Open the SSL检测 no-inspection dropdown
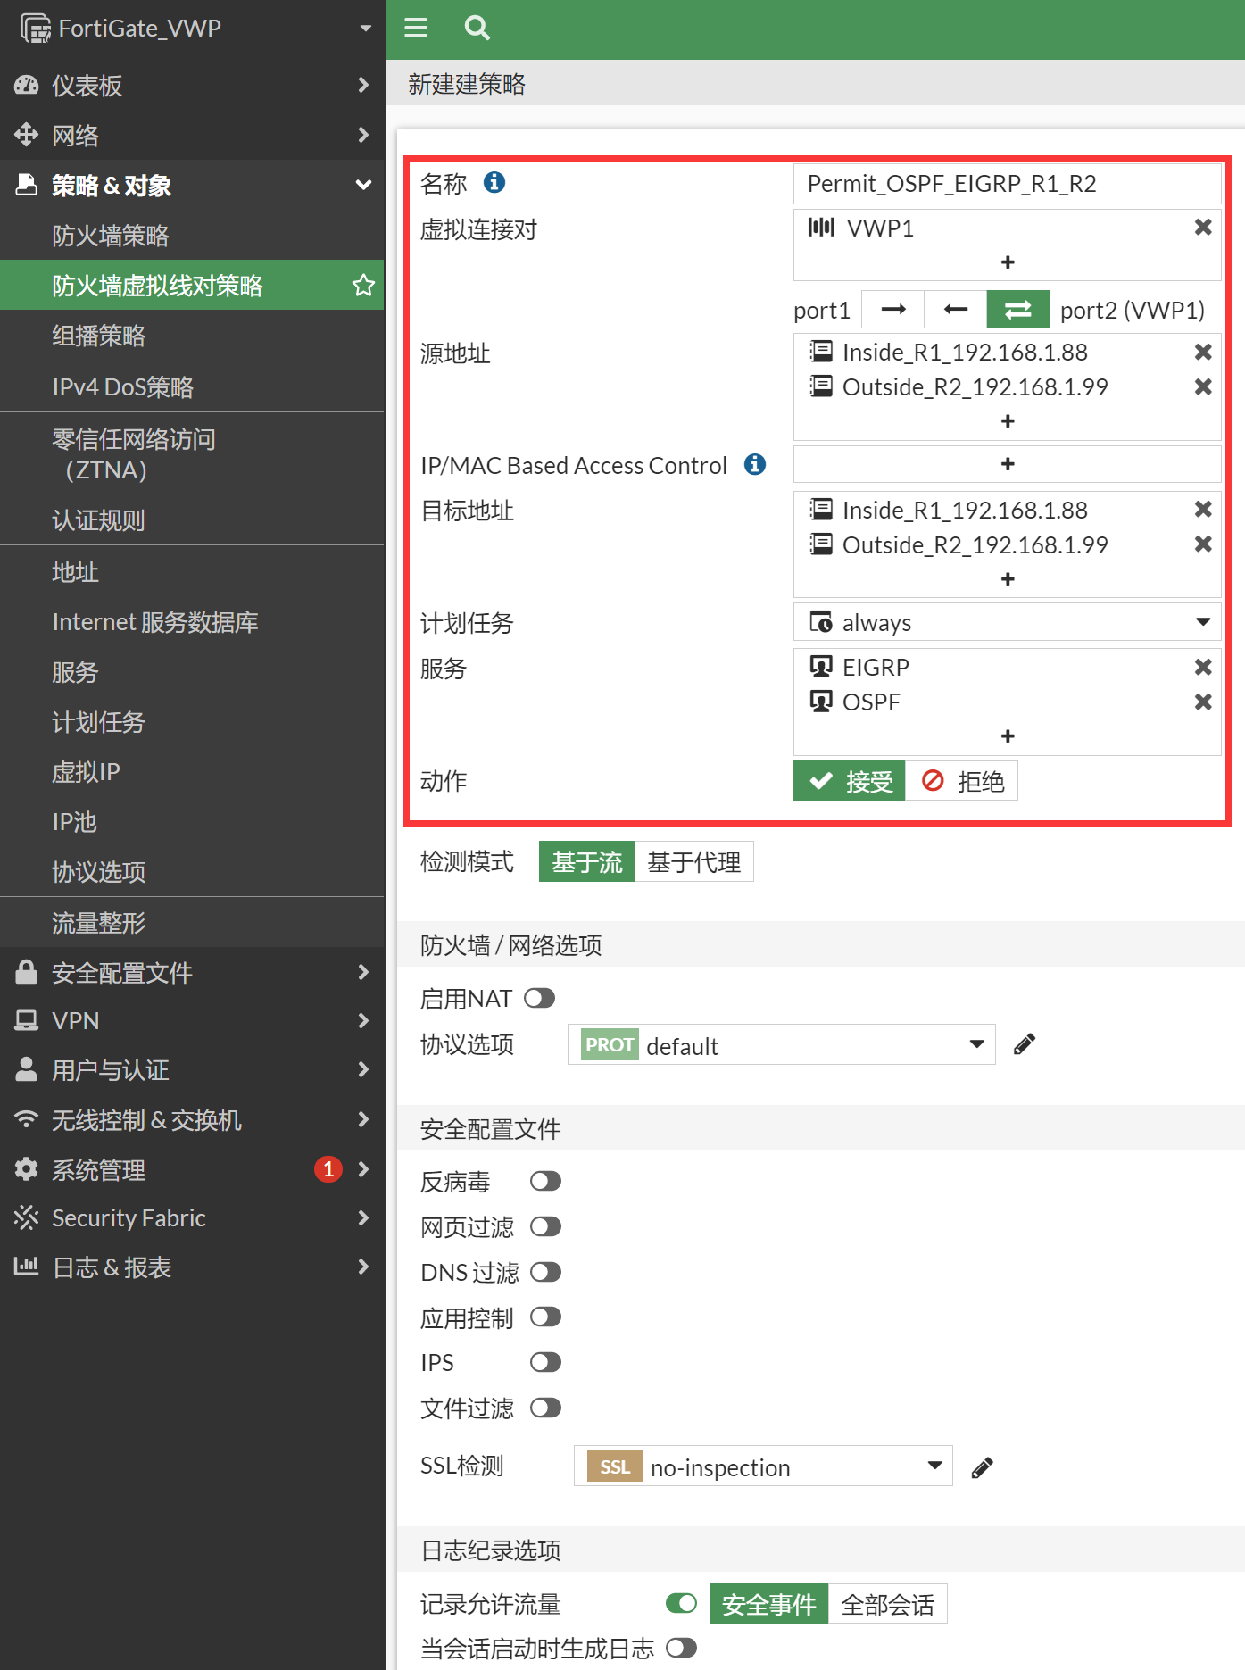 763,1466
